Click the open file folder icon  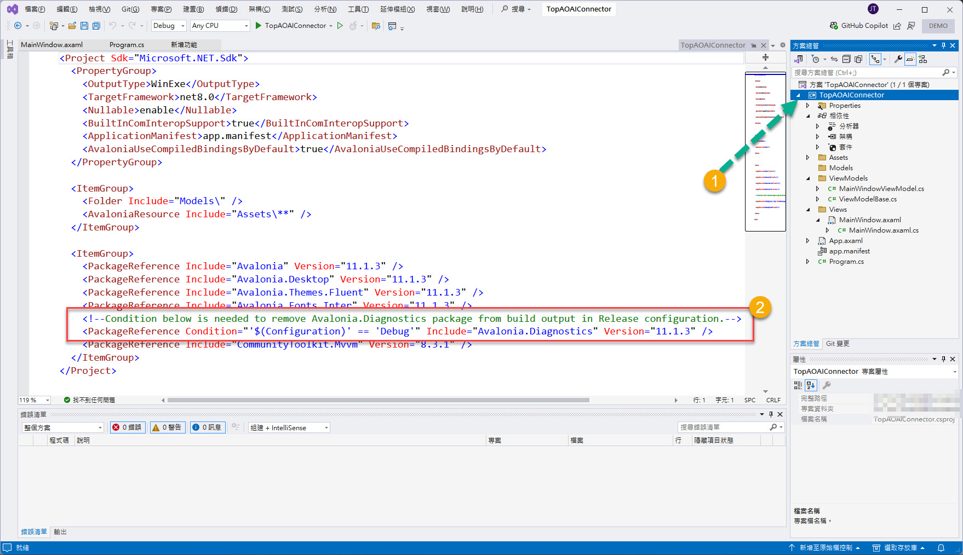pos(72,26)
